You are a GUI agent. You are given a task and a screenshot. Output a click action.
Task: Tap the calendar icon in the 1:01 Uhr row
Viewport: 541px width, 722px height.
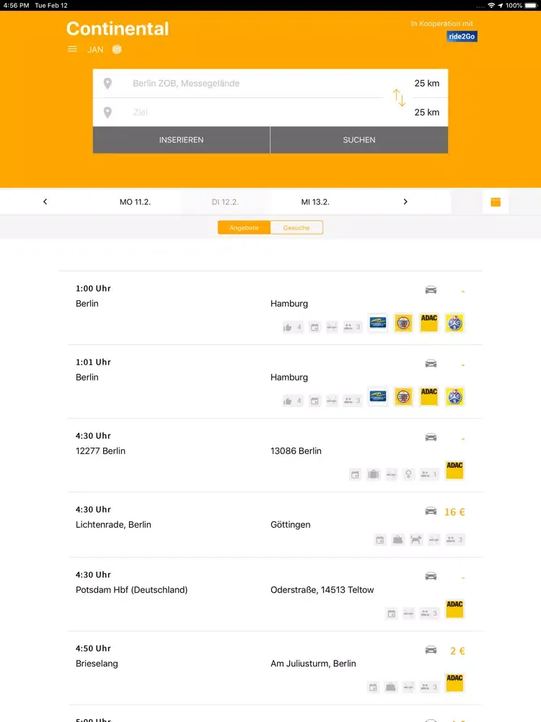[315, 401]
